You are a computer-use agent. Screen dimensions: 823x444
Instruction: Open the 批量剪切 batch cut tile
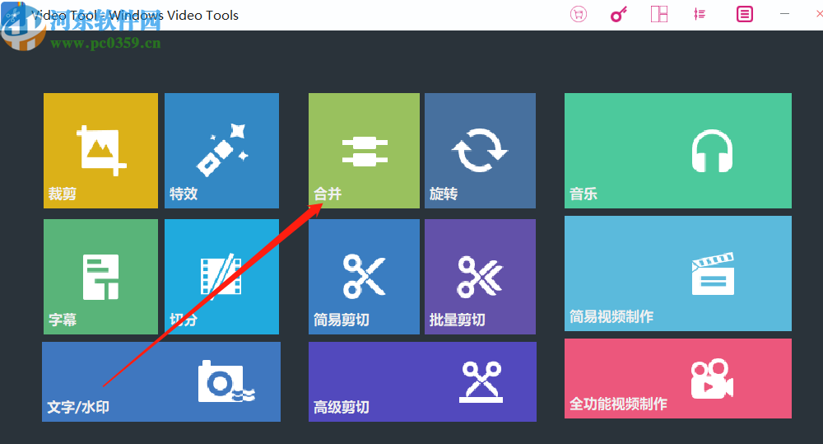pyautogui.click(x=481, y=277)
